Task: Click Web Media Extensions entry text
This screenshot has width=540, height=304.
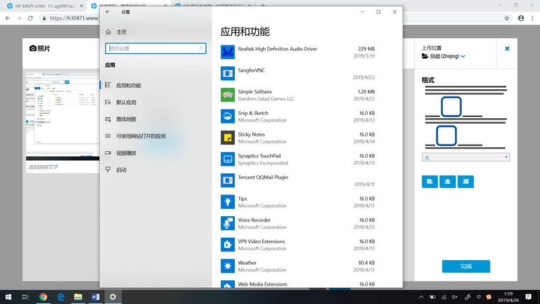Action: [263, 284]
